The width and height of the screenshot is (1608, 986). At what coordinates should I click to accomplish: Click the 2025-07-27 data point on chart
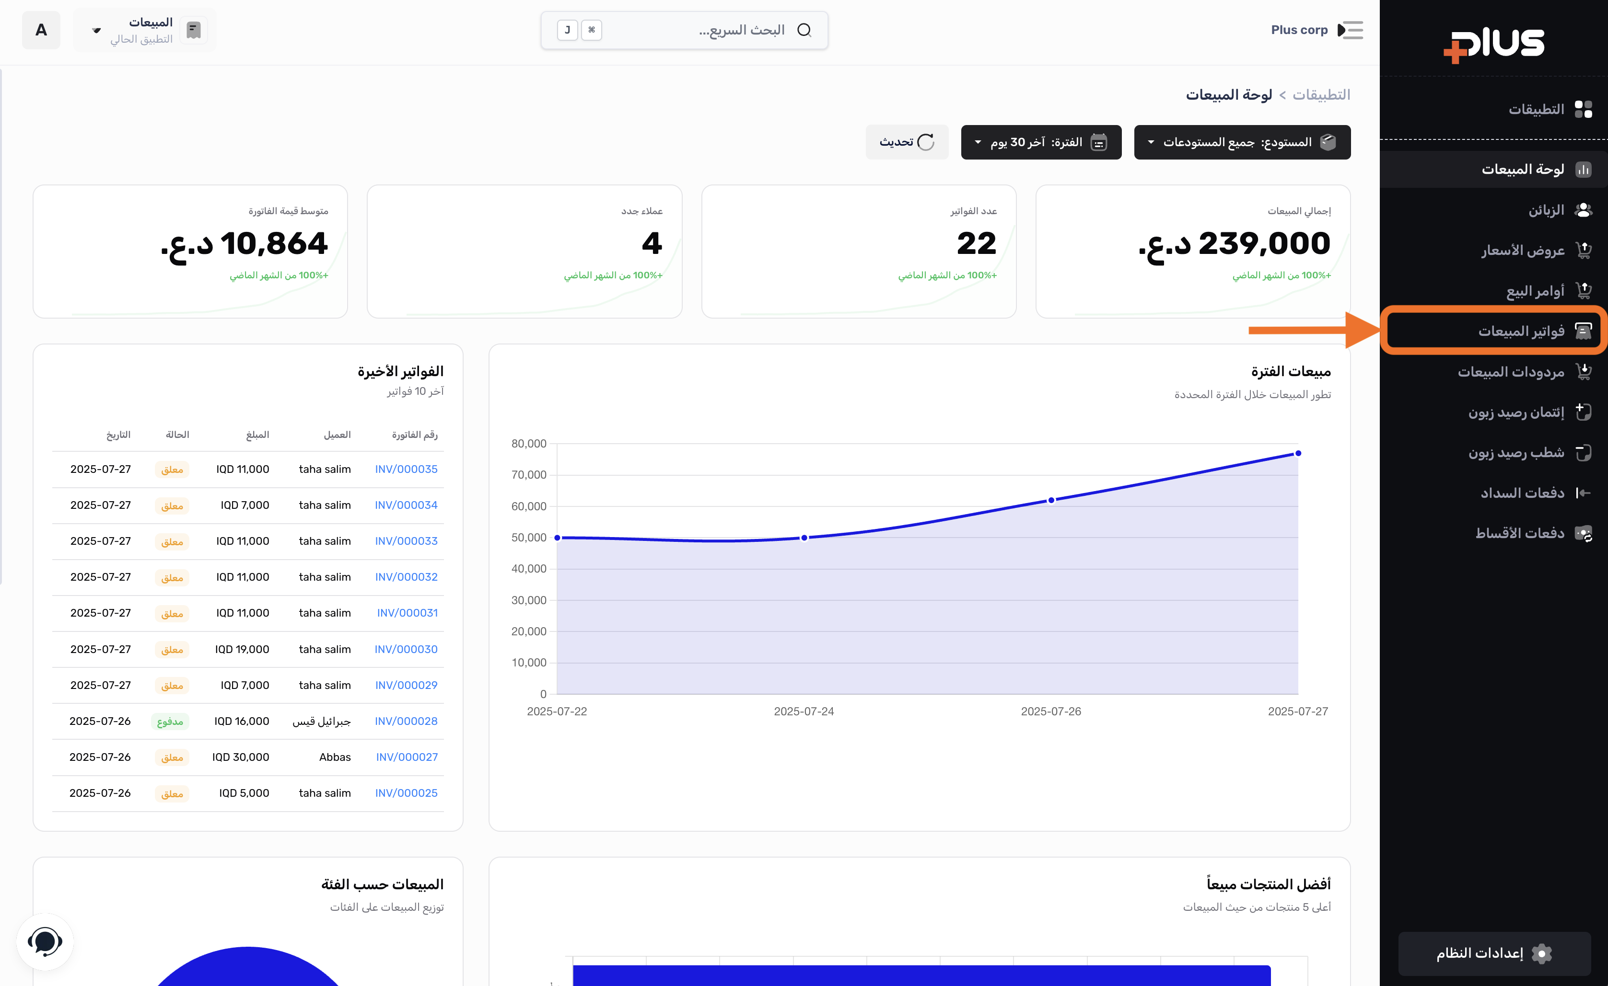(x=1298, y=453)
